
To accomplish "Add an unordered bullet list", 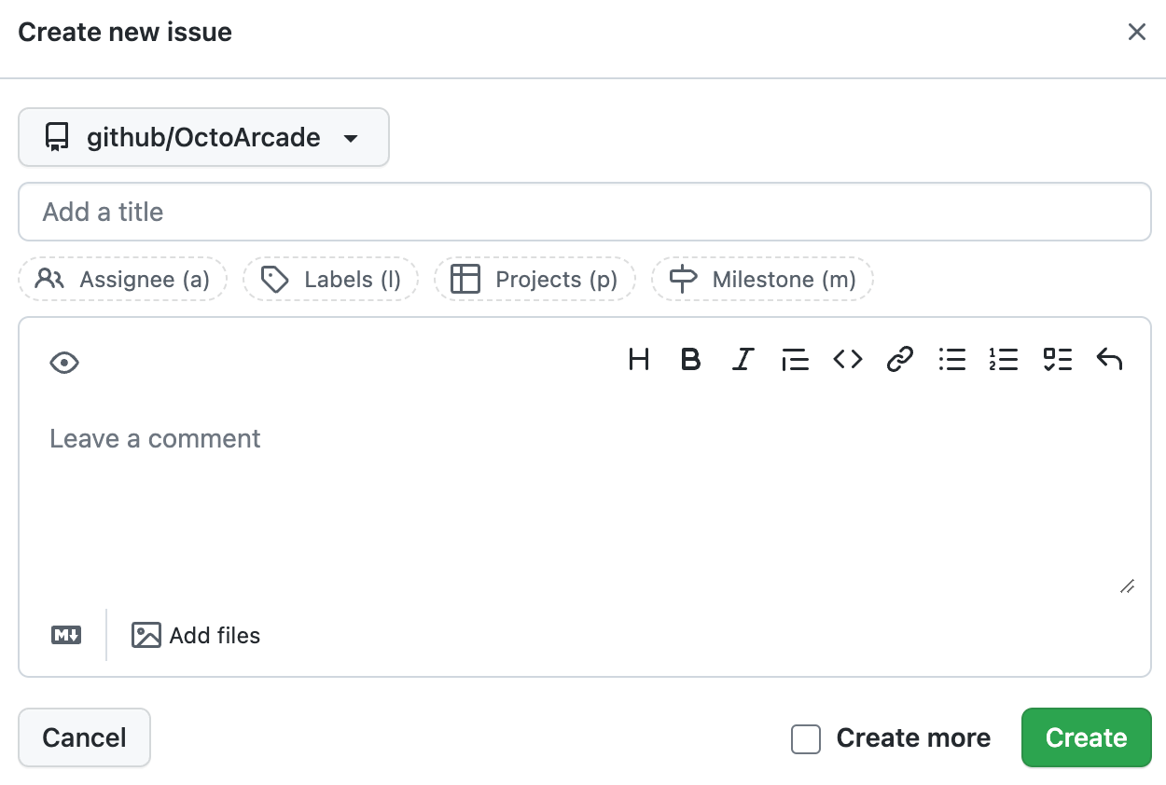I will tap(951, 360).
